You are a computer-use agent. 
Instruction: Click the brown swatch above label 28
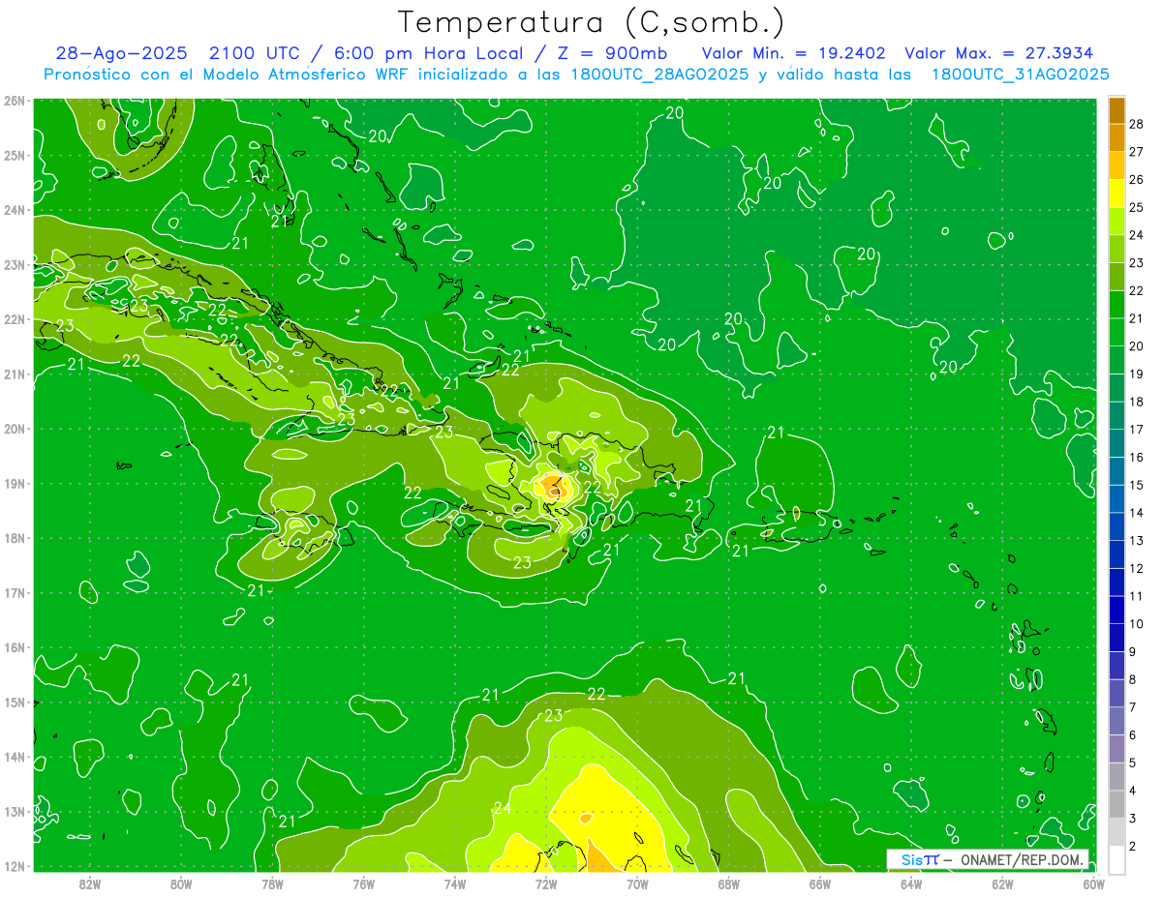[1116, 109]
